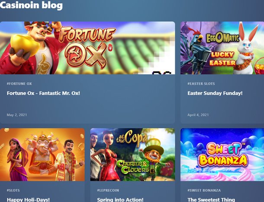Open the Spring into Action! post

coord(120,200)
